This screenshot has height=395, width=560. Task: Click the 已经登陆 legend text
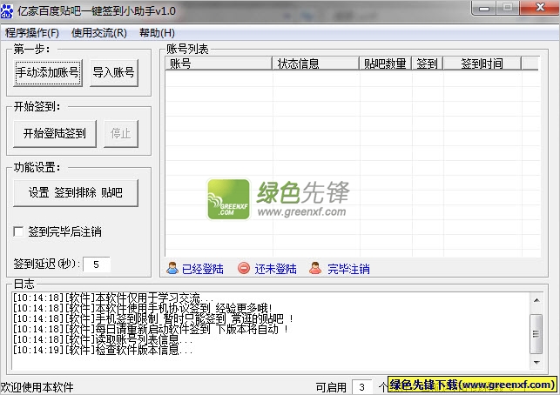coord(203,269)
